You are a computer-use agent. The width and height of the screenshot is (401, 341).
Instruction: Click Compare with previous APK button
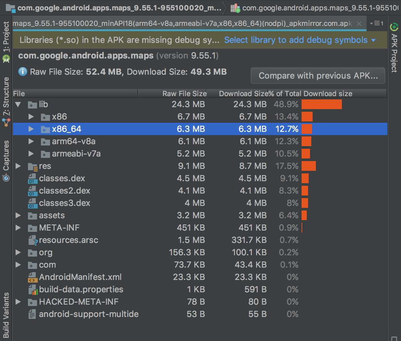coord(318,76)
